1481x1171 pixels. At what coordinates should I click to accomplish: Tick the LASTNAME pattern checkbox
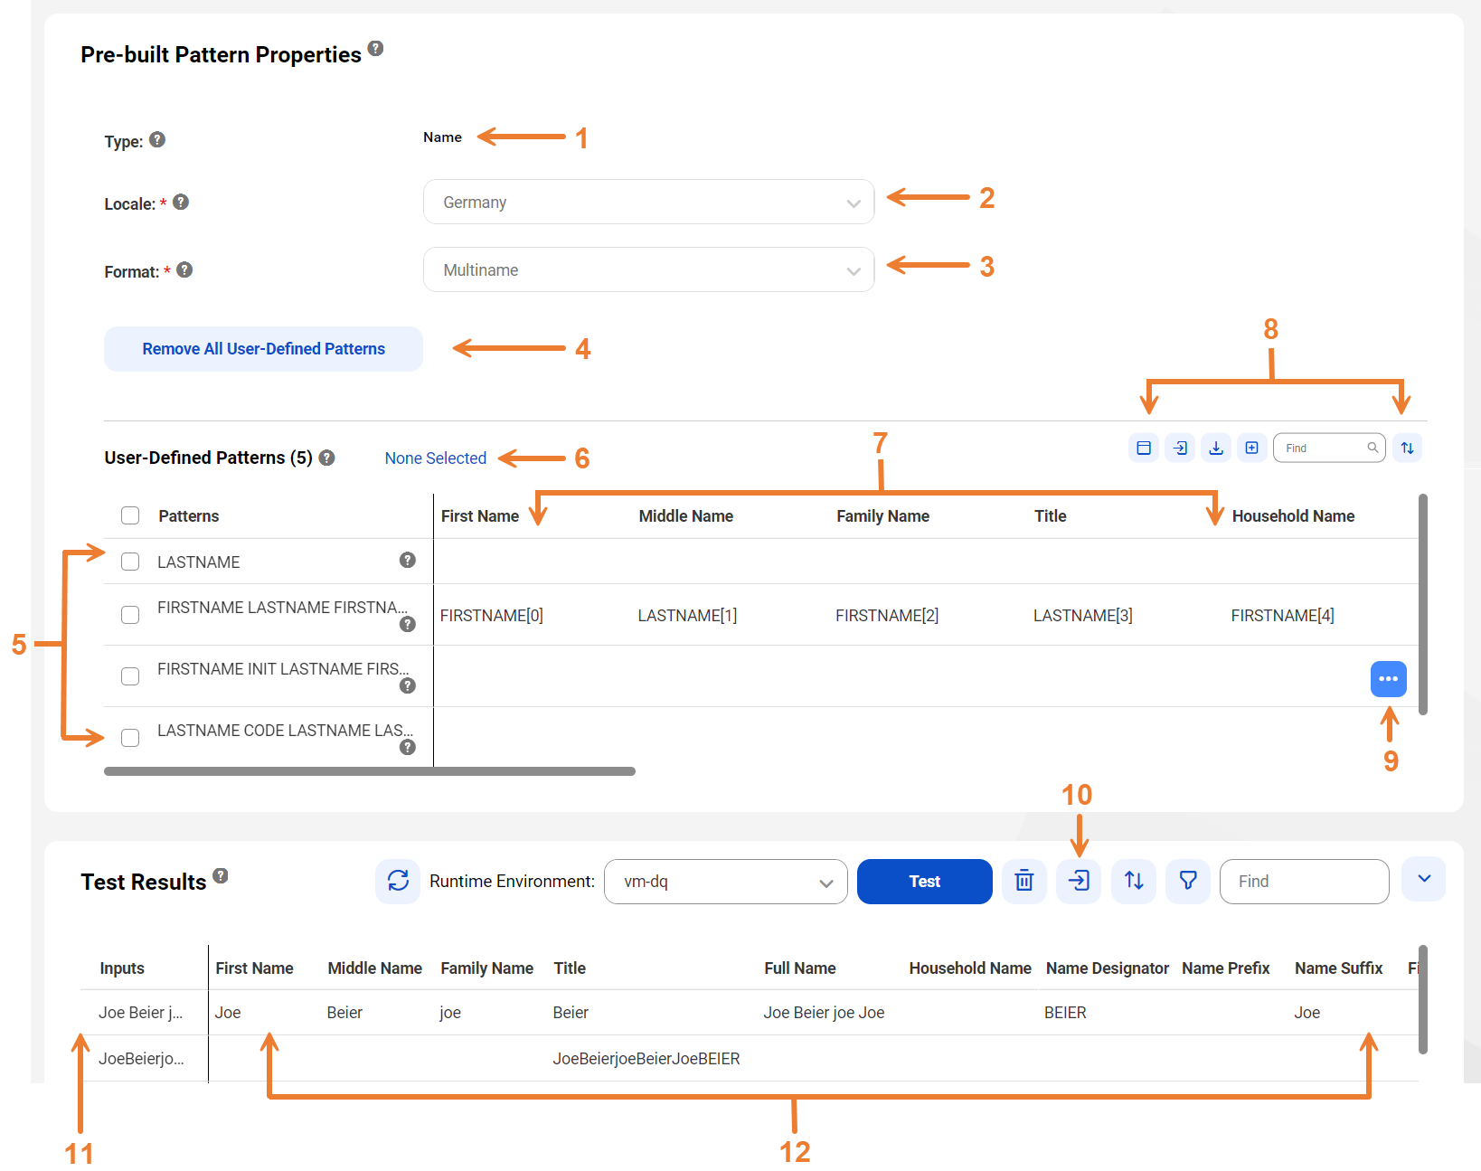pos(130,562)
